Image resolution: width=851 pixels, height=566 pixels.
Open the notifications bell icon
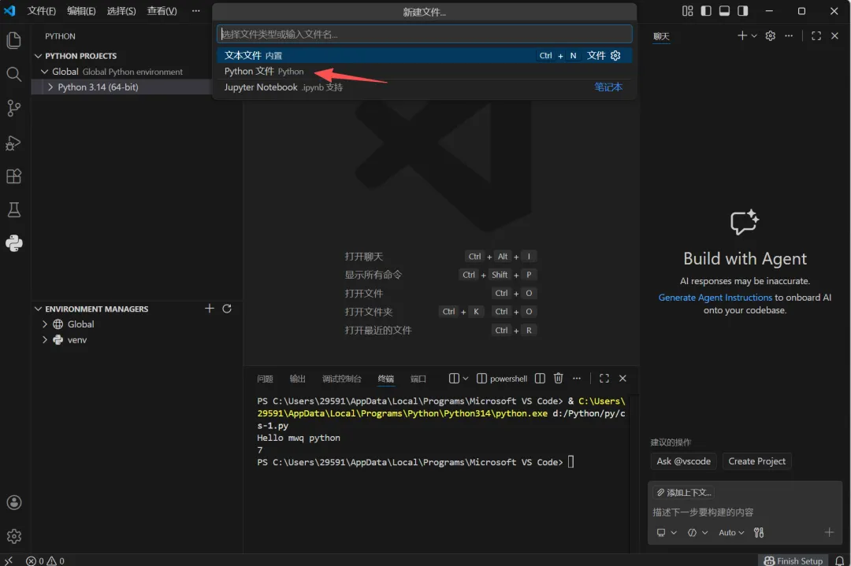point(840,560)
